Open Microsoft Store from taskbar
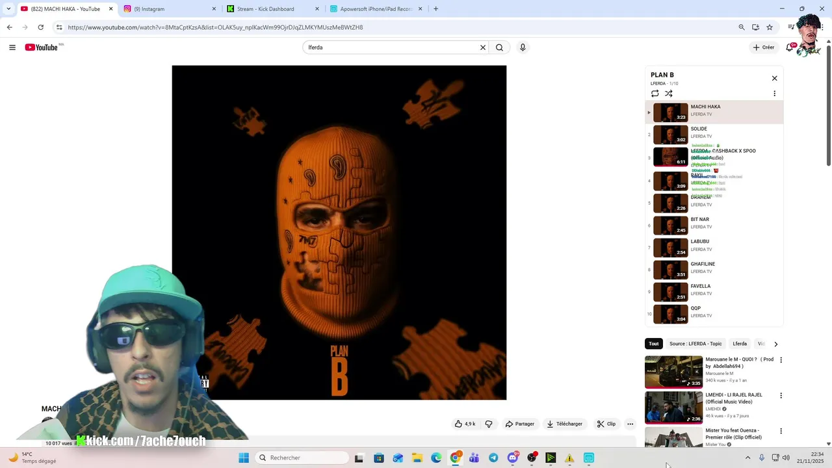This screenshot has width=832, height=468. coord(379,458)
